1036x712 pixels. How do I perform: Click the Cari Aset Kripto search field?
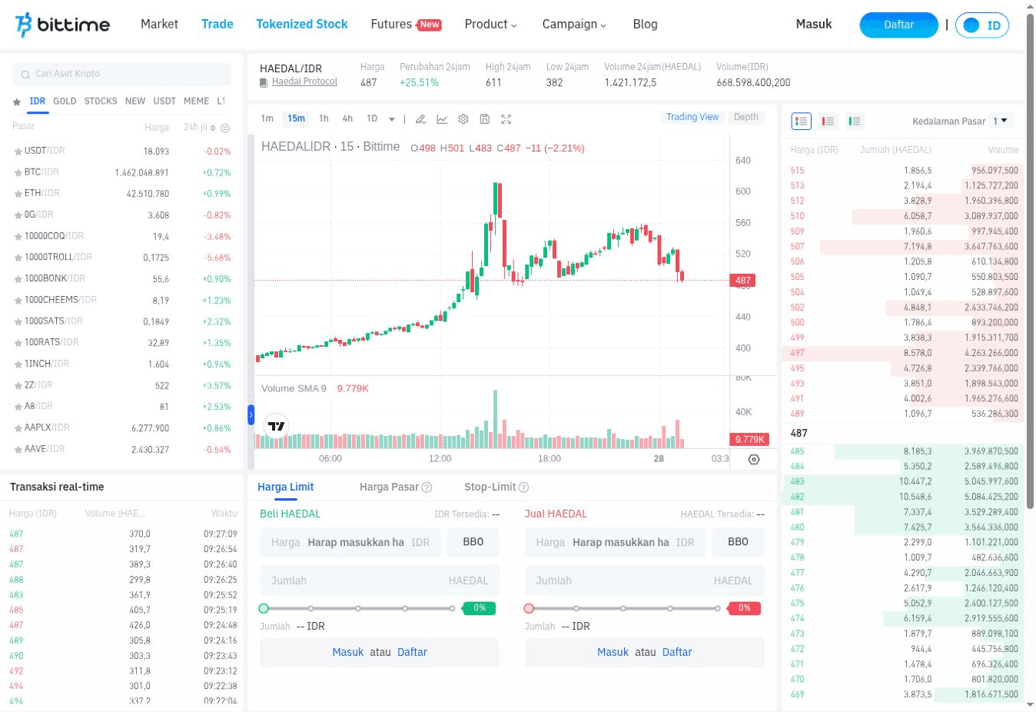(x=121, y=75)
